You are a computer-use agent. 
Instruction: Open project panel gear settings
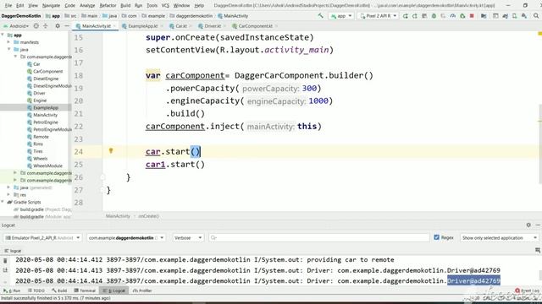click(58, 26)
